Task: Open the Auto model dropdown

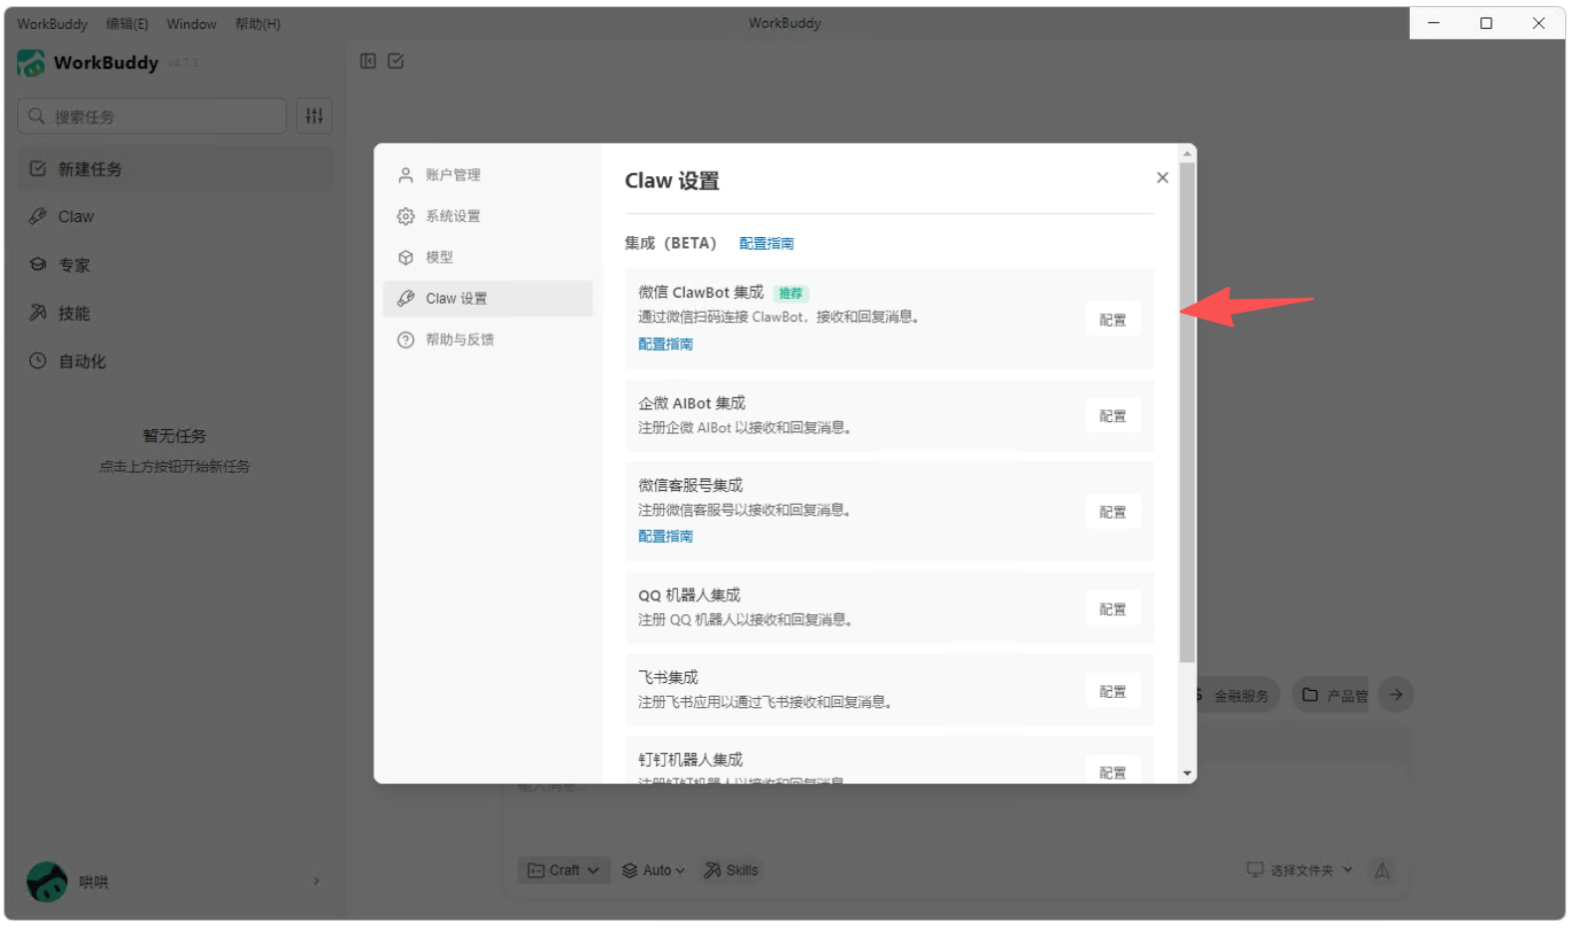Action: 654,870
